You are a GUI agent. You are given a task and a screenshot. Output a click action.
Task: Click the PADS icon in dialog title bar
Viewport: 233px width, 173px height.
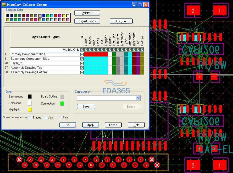(x=4, y=4)
